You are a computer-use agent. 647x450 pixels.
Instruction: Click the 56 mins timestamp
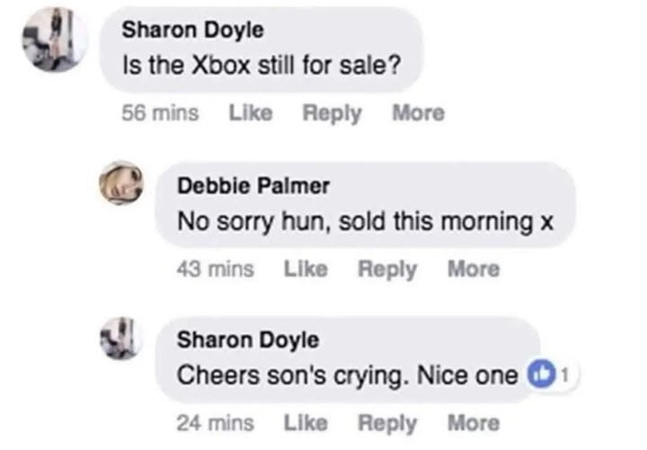(160, 112)
